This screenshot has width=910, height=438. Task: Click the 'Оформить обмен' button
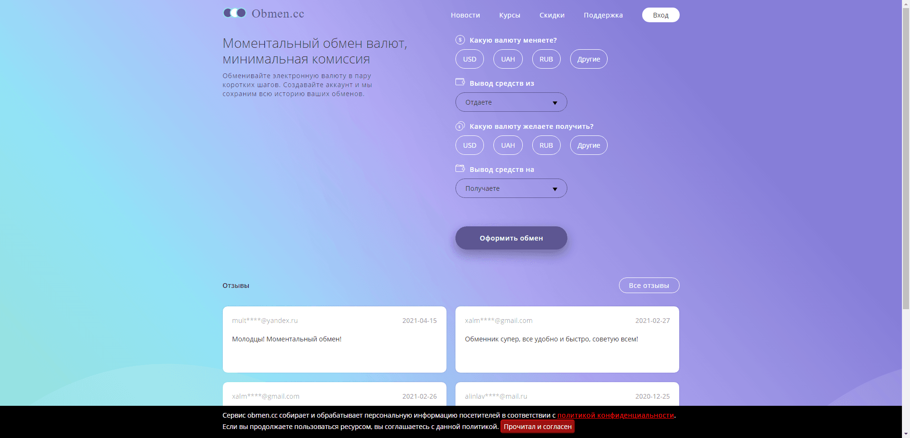click(511, 238)
